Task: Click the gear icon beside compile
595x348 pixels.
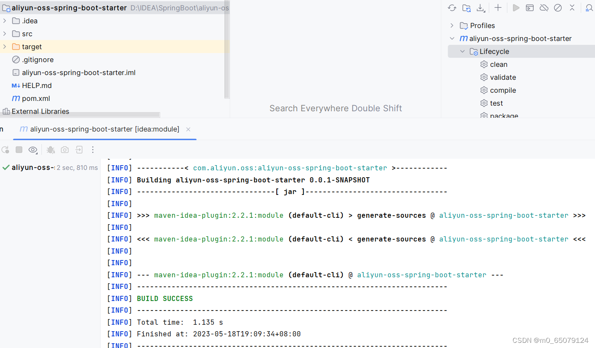Action: (x=484, y=90)
